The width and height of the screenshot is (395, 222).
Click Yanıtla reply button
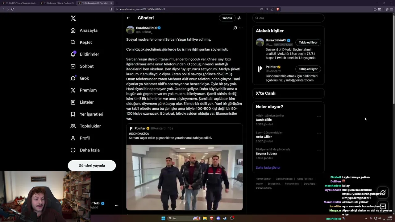point(227,18)
